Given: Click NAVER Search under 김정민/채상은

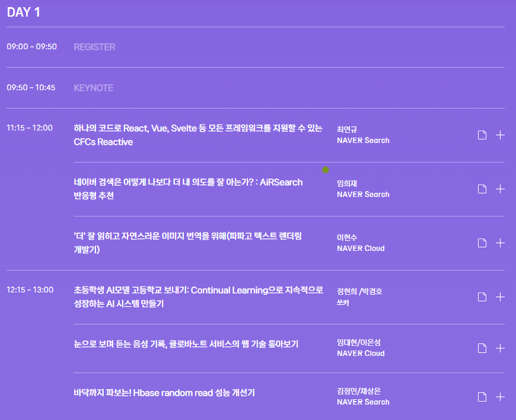Looking at the screenshot, I should point(363,402).
